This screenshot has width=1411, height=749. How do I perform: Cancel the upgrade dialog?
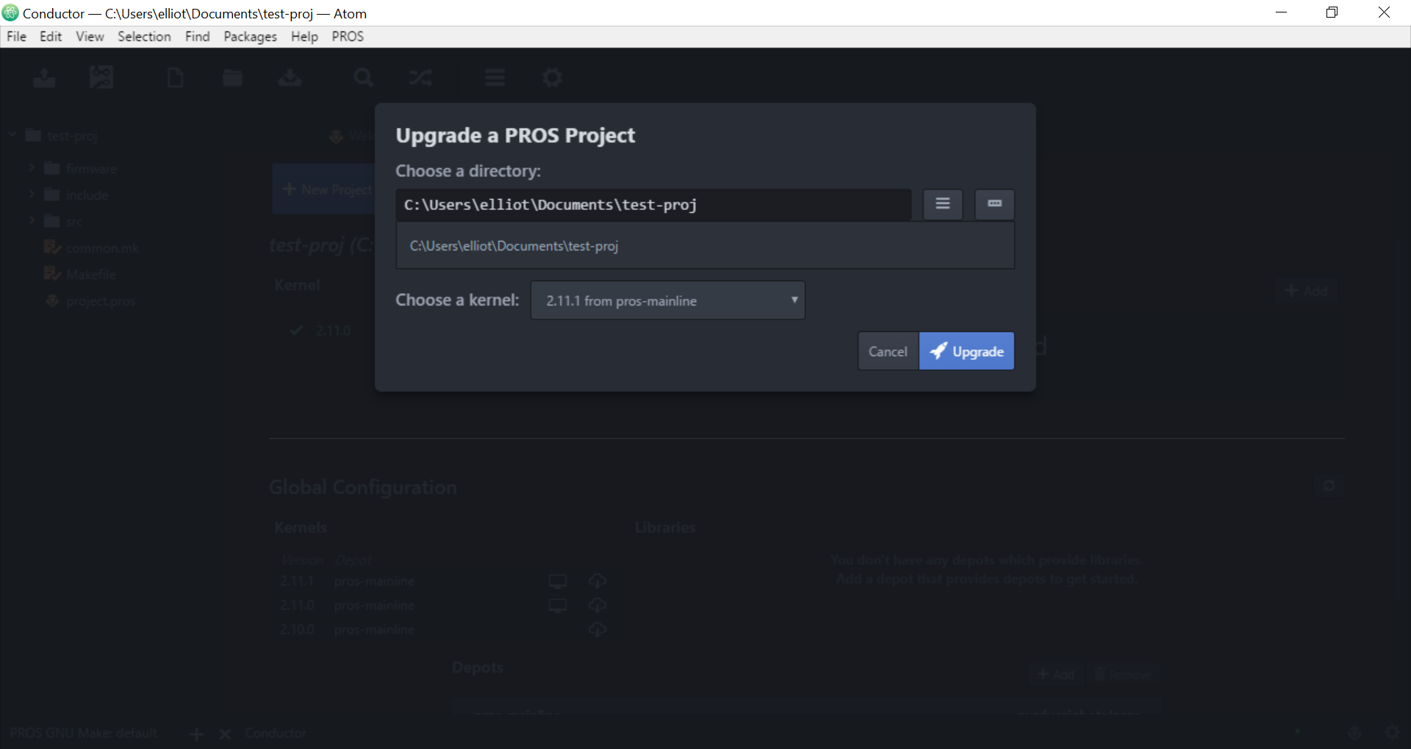(888, 351)
